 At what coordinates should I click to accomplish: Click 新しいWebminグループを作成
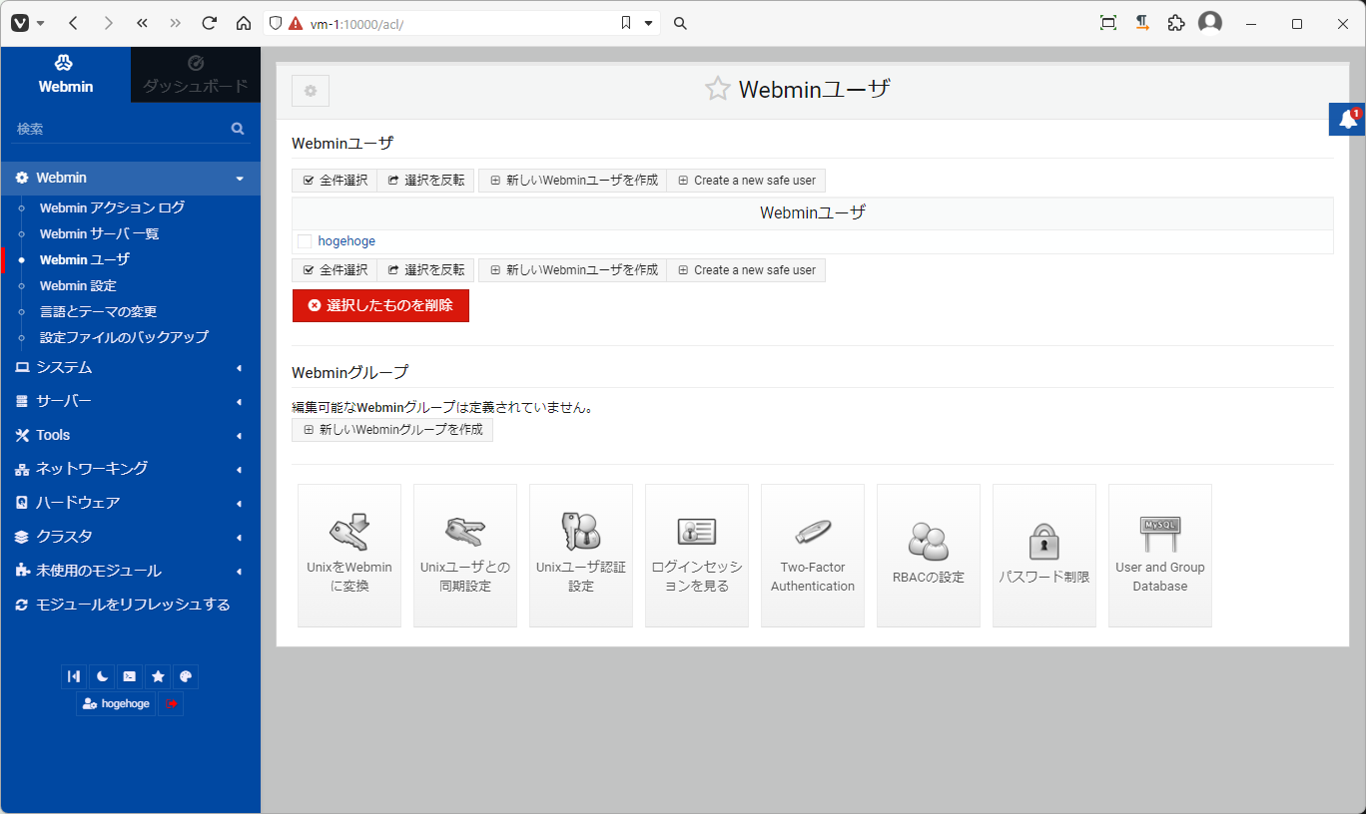pyautogui.click(x=392, y=430)
